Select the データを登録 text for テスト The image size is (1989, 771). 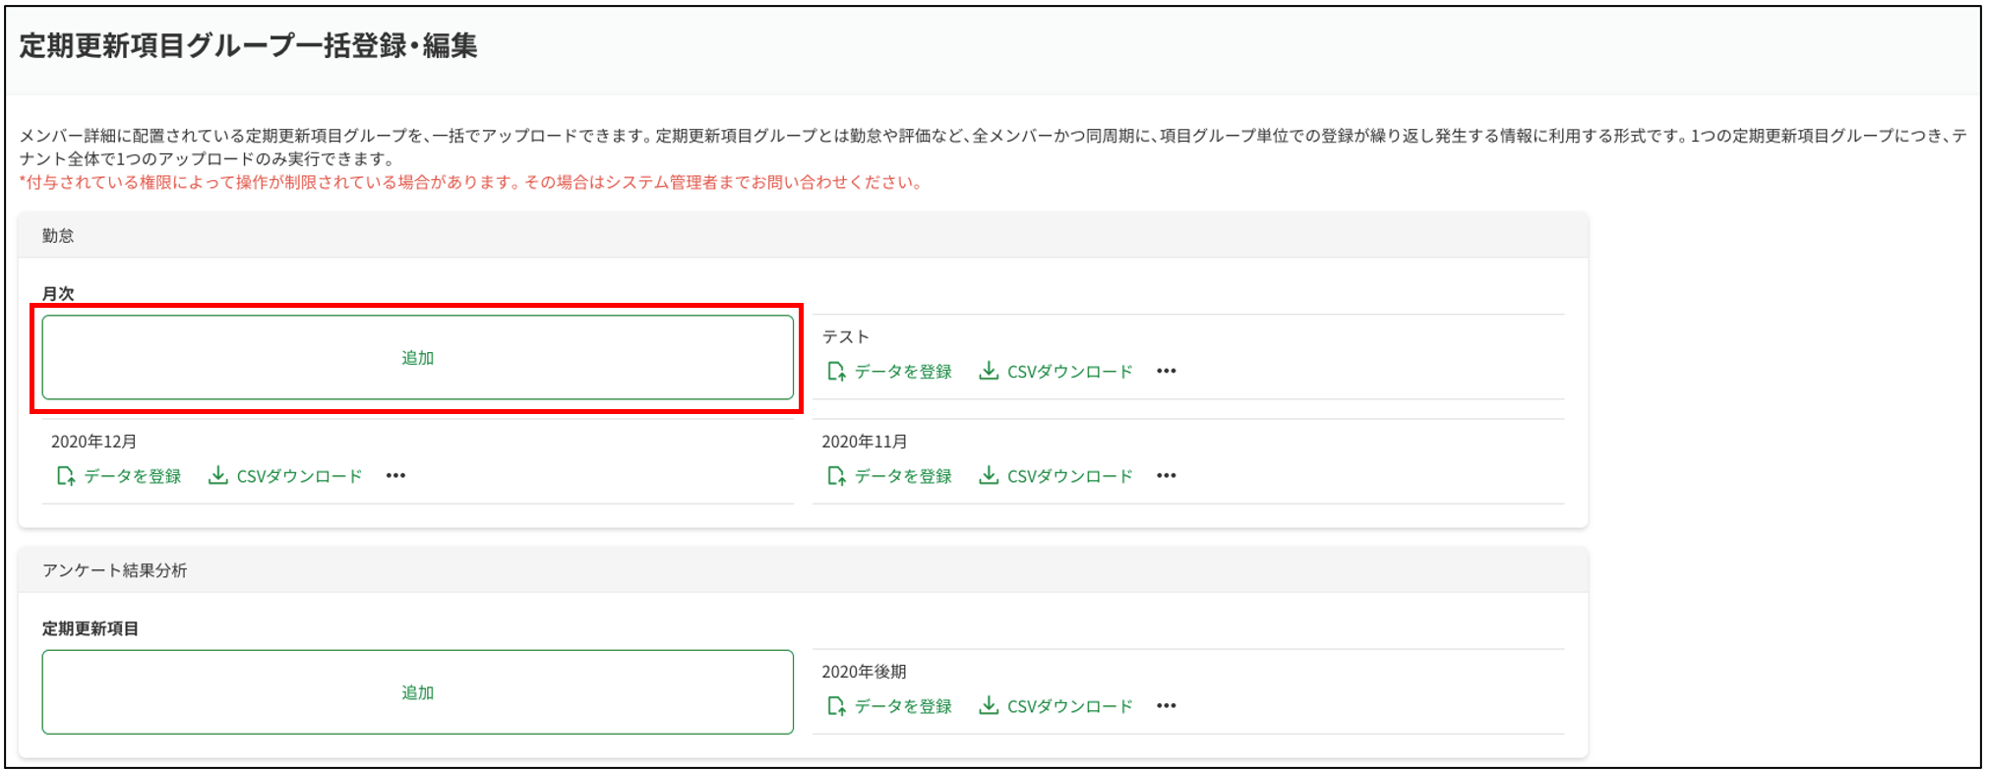(x=903, y=372)
